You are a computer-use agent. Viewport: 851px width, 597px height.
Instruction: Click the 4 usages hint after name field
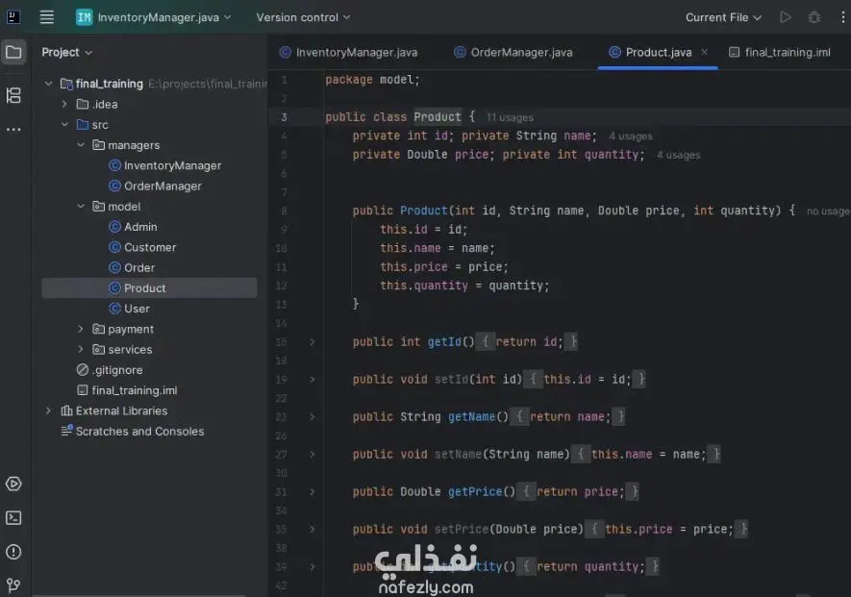(631, 137)
